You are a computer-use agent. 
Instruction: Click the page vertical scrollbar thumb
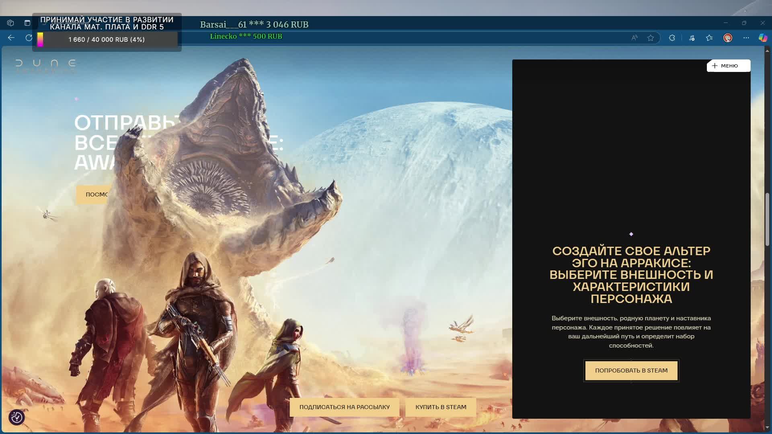[x=767, y=219]
